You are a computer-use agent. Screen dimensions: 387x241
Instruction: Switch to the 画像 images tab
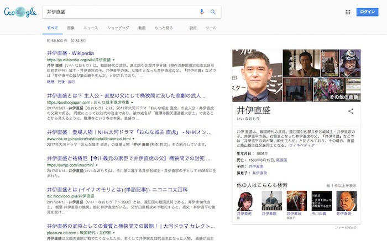click(x=71, y=28)
